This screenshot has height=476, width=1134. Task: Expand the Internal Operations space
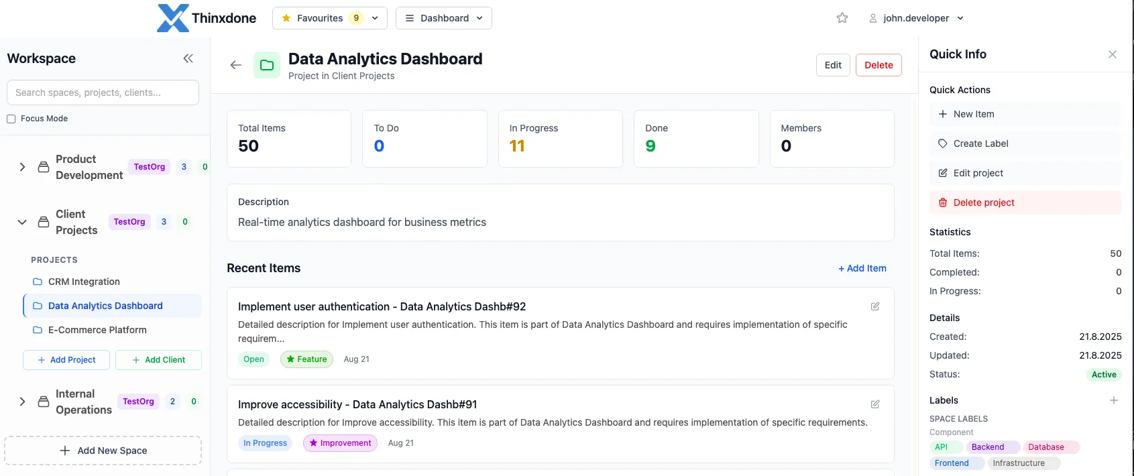22,402
